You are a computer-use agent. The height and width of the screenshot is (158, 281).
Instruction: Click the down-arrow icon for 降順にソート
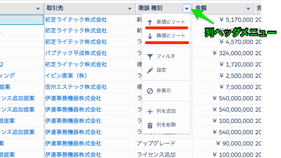(x=150, y=36)
